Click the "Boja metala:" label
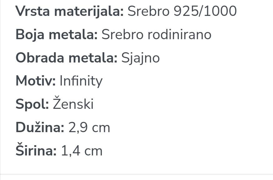Image resolution: width=273 pixels, height=180 pixels. click(x=57, y=35)
